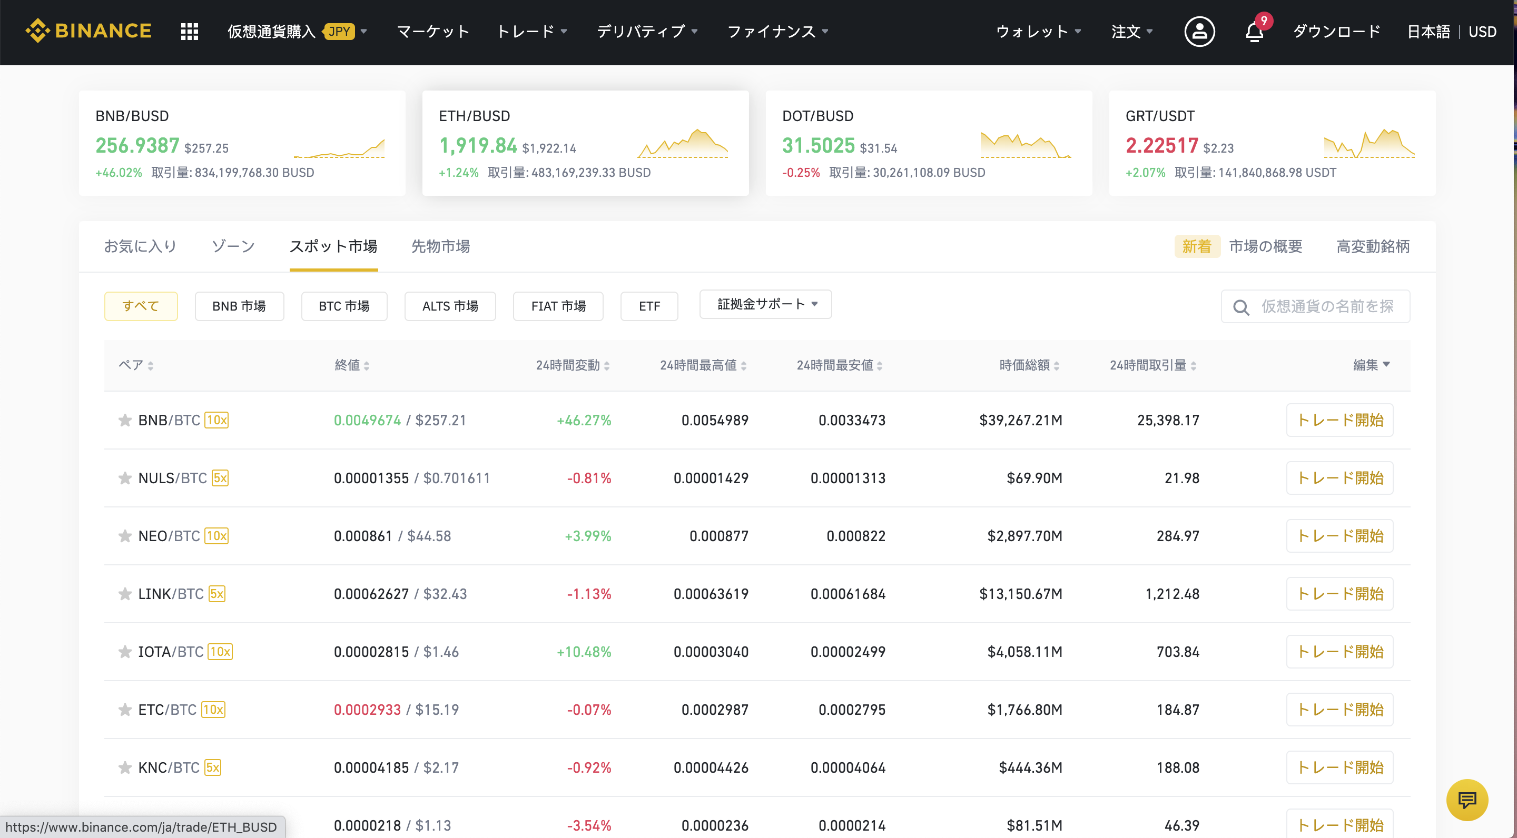Star the IOTA/BTC pair as a favorite
1517x838 pixels.
click(124, 652)
